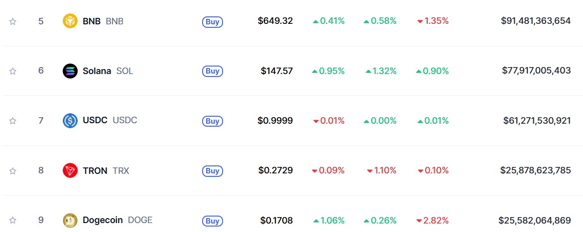Click the USDC coin logo icon
Viewport: 583px width, 232px height.
click(70, 121)
